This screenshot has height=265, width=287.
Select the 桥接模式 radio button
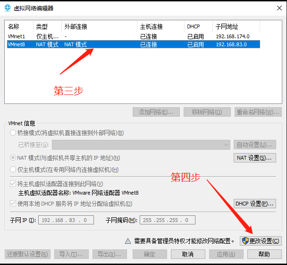pyautogui.click(x=13, y=133)
